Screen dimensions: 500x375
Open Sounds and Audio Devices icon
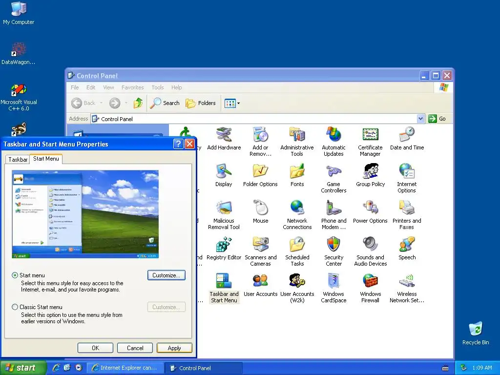(x=370, y=251)
